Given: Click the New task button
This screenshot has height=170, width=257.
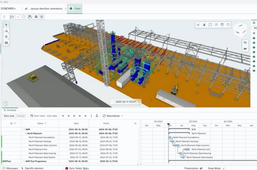Looking at the screenshot, I should (9, 116).
